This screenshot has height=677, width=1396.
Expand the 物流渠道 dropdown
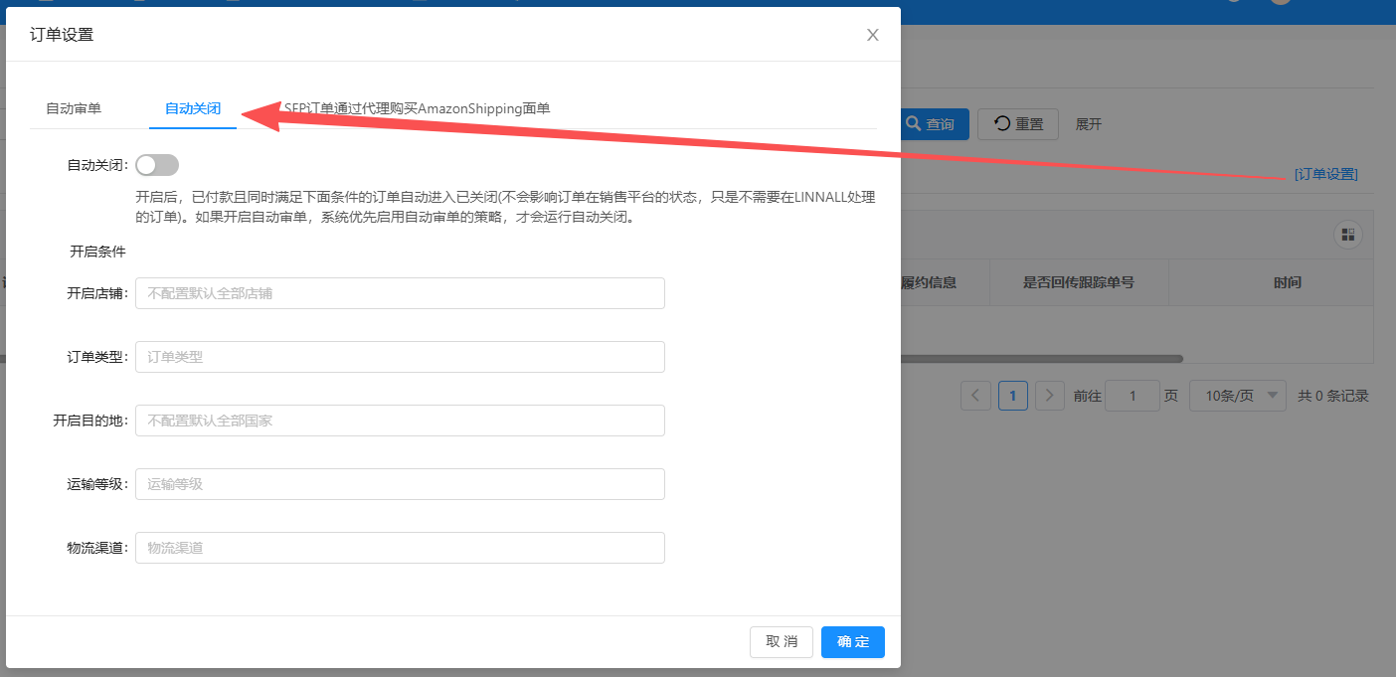point(400,548)
